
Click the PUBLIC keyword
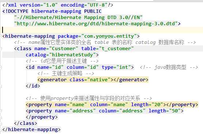tap(93, 11)
